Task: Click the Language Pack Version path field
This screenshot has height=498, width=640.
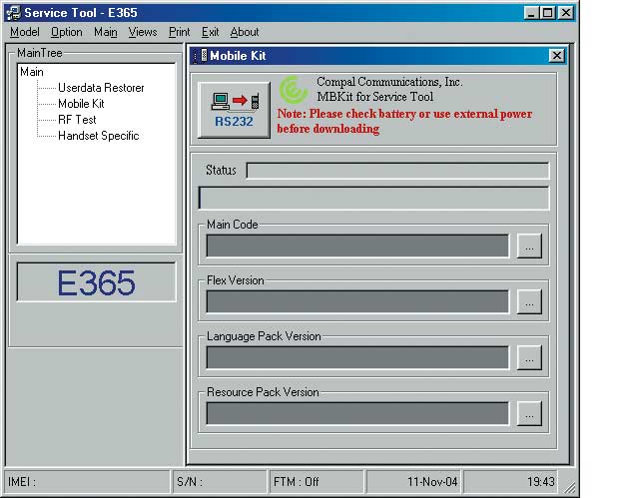Action: (358, 357)
